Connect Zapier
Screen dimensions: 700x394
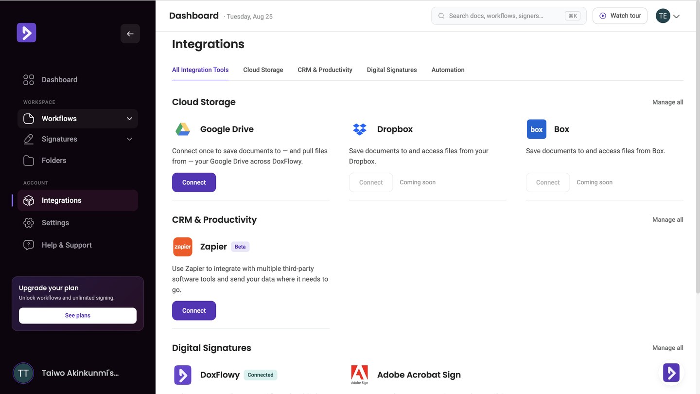[x=194, y=310]
